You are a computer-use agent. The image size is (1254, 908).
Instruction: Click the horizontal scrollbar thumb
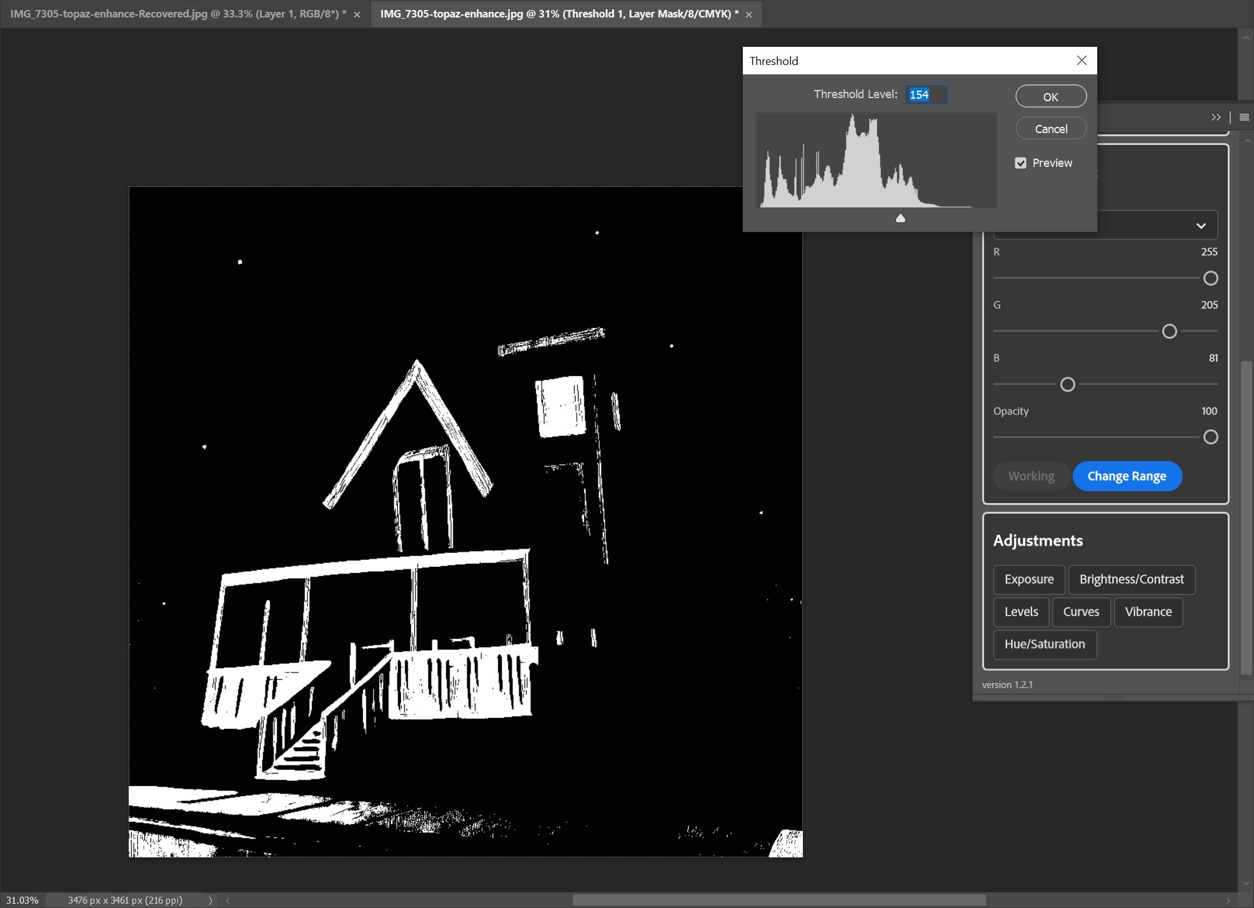coord(779,900)
